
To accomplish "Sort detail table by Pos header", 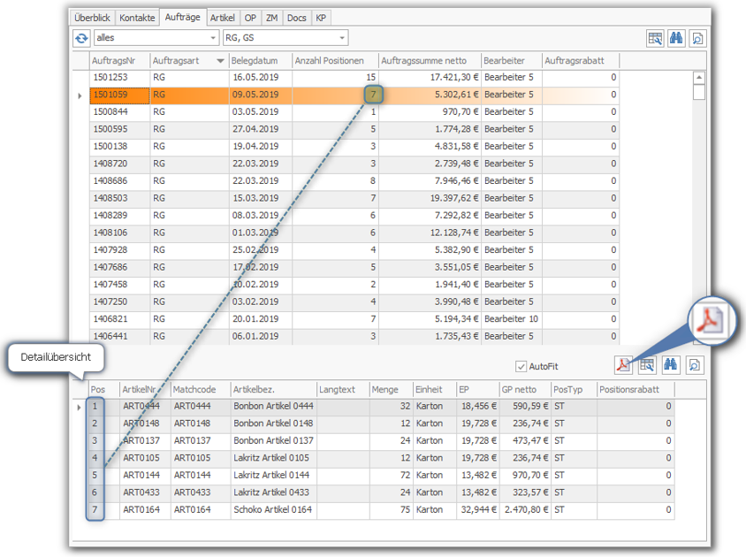I will coord(104,389).
